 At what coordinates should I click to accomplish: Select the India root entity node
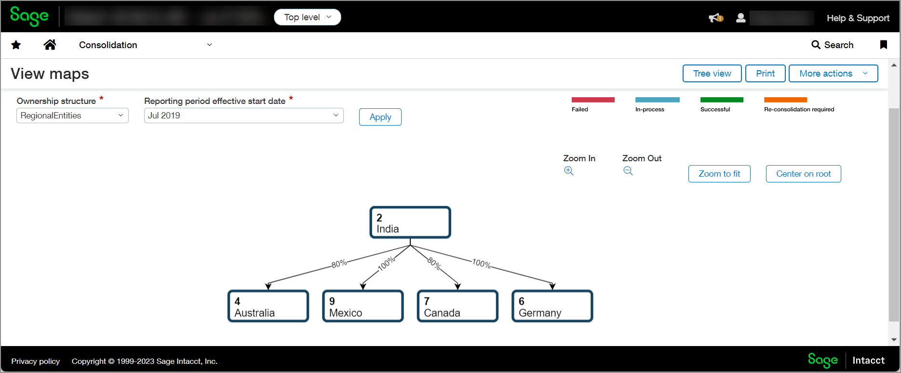(x=410, y=222)
